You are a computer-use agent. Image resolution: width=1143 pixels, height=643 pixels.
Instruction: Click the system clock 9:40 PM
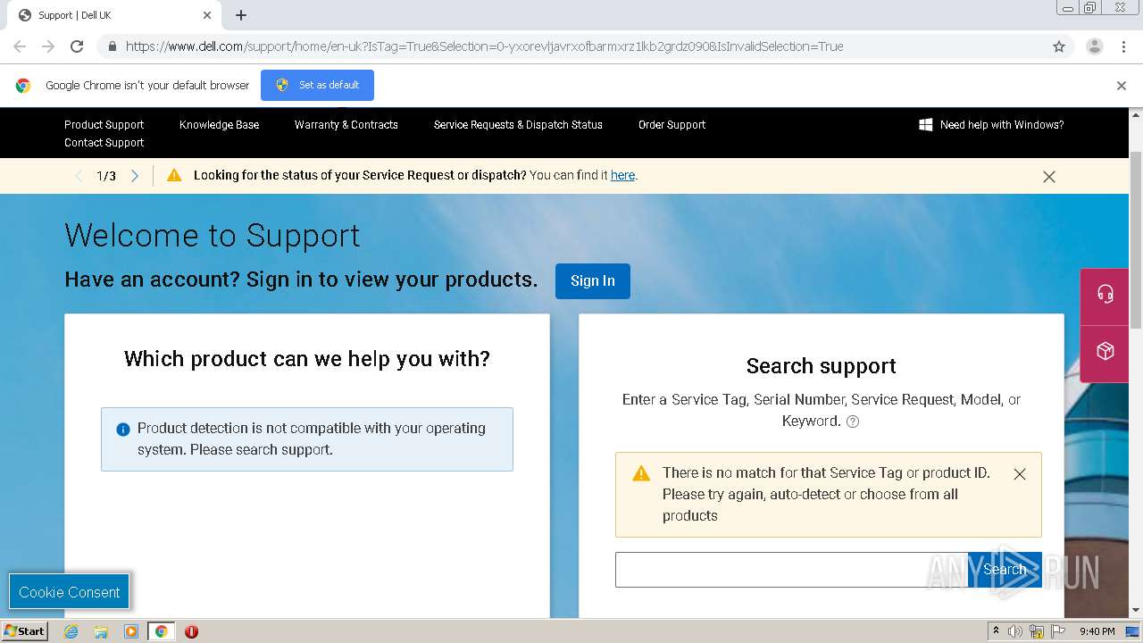point(1097,631)
